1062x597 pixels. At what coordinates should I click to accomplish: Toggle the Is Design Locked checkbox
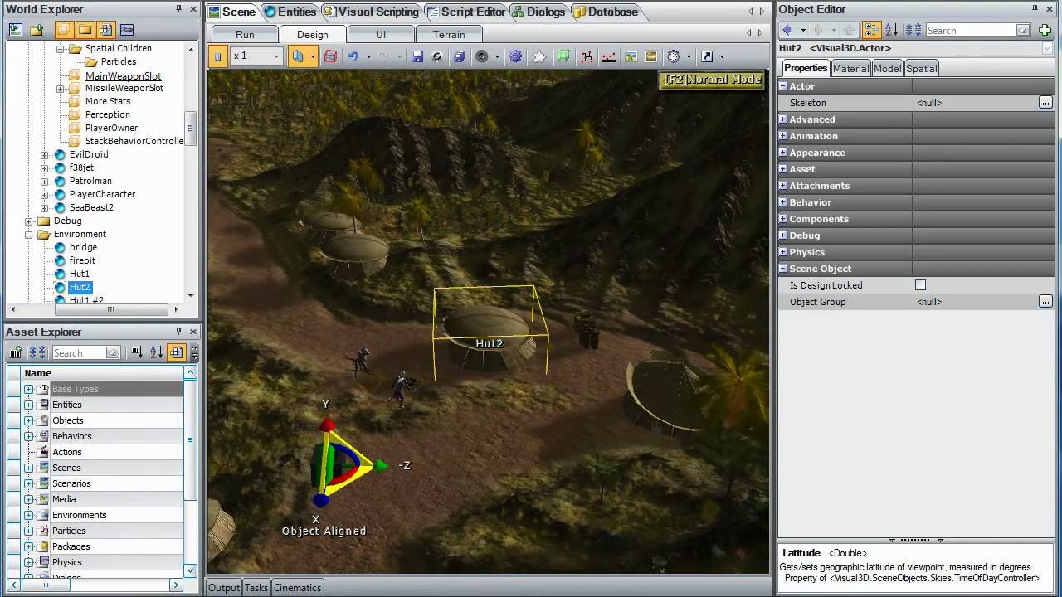(x=920, y=285)
